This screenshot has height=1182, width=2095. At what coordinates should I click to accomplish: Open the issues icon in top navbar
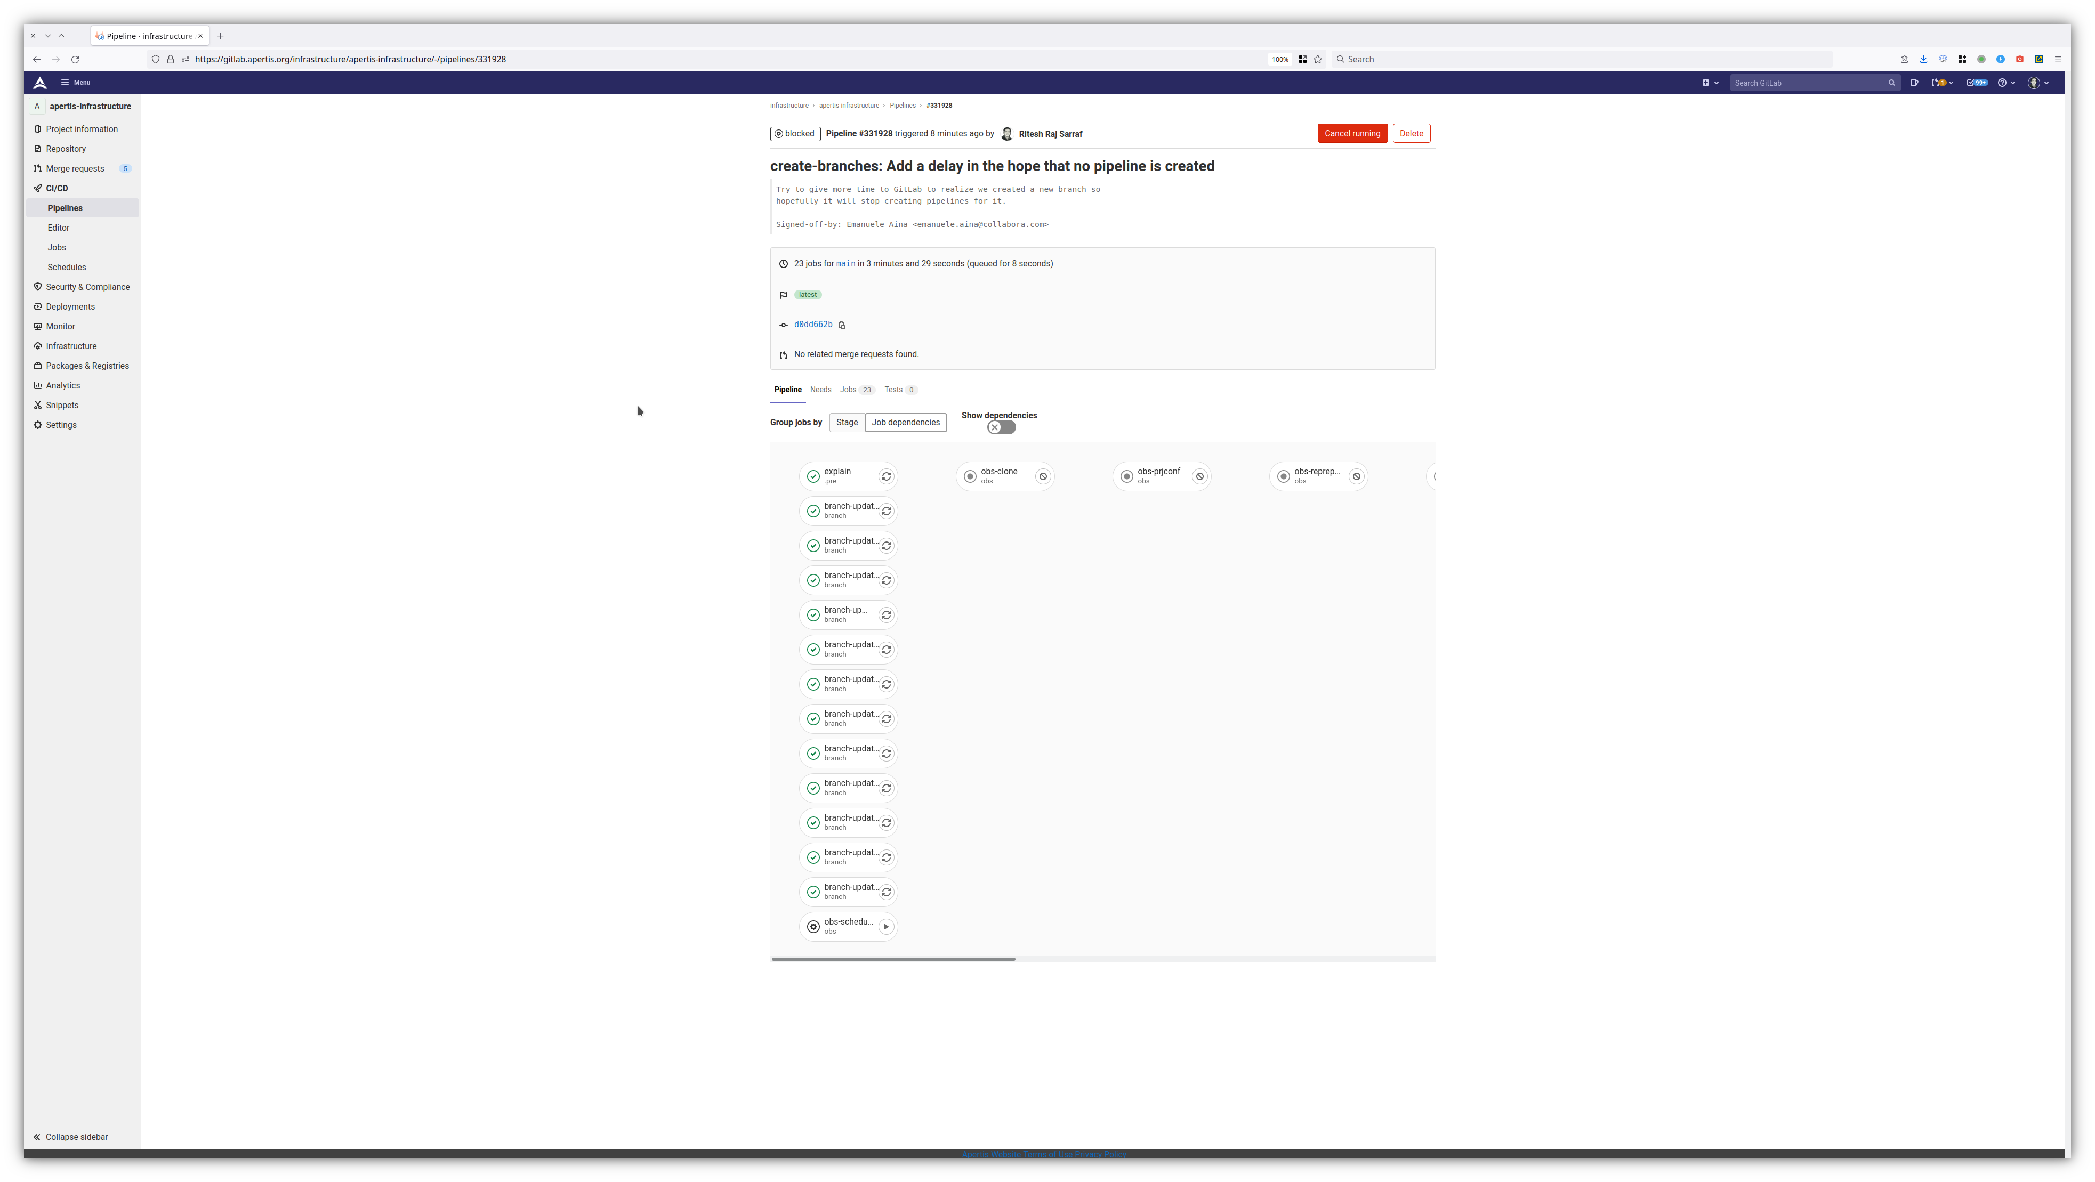(x=1914, y=83)
